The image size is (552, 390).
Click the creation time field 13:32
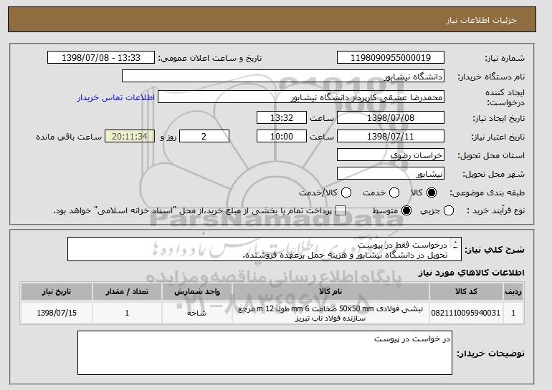(282, 117)
